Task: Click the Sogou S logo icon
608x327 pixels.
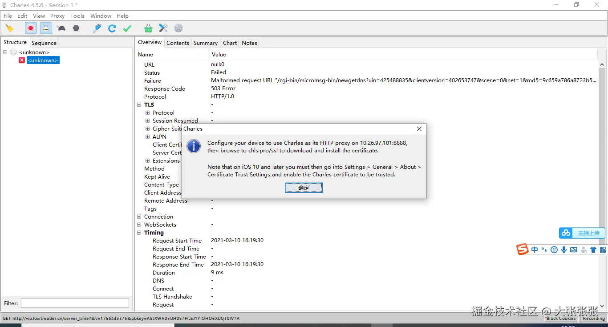Action: pyautogui.click(x=523, y=249)
